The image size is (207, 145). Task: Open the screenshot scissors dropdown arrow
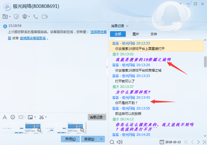click(46, 117)
